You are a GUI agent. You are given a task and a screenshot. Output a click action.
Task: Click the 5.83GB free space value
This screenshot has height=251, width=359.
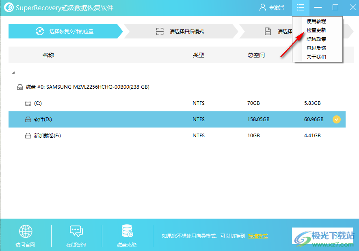click(312, 103)
